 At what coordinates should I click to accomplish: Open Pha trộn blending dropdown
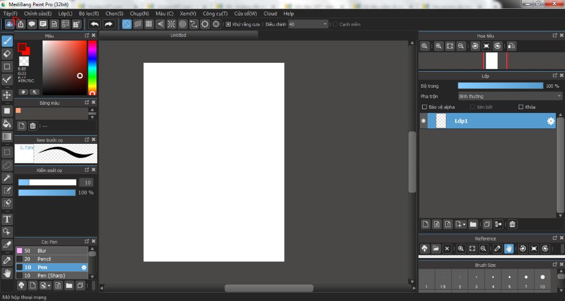pos(510,96)
